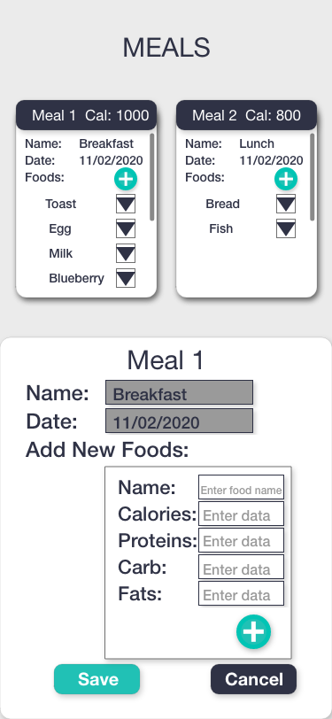
Task: Click the teal plus in Add New Foods form
Action: pyautogui.click(x=253, y=631)
